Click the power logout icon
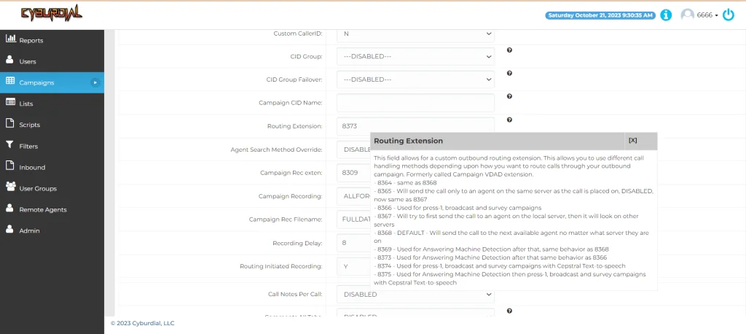Viewport: 746px width, 334px height. (x=729, y=15)
